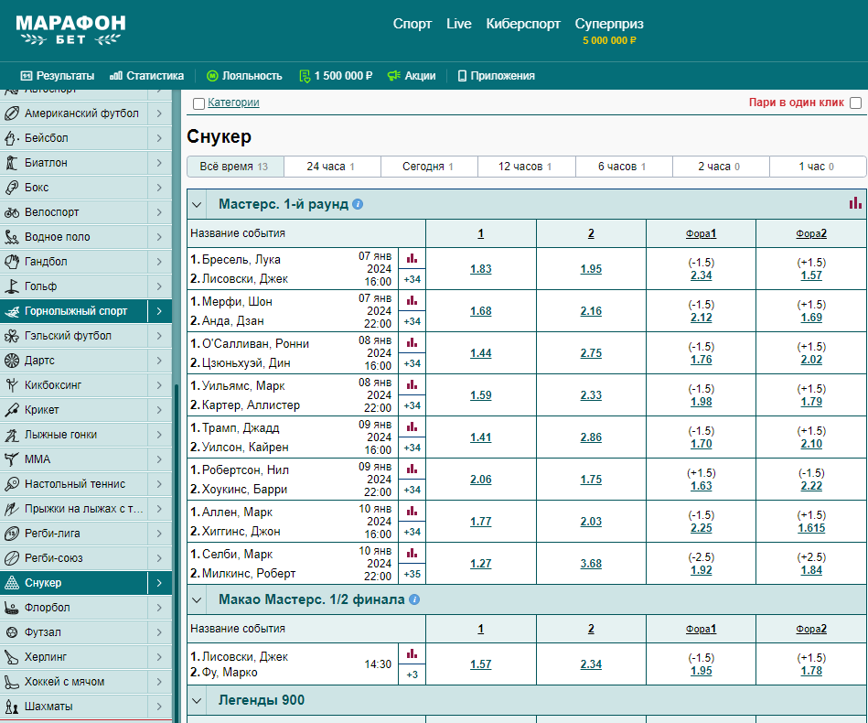Collapse the Легенды 900 section
The image size is (868, 723).
(x=197, y=701)
